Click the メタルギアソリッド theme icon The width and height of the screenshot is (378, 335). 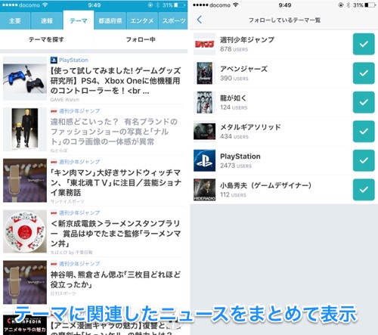pyautogui.click(x=204, y=132)
